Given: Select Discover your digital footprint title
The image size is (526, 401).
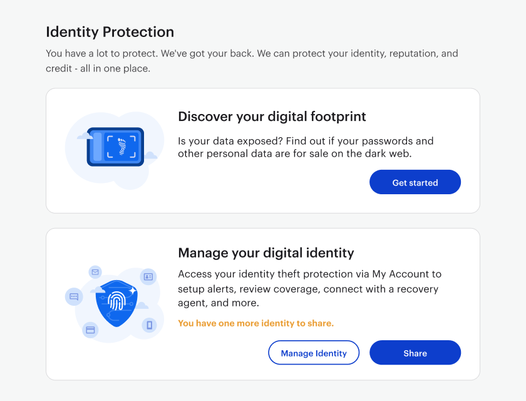Looking at the screenshot, I should click(272, 117).
